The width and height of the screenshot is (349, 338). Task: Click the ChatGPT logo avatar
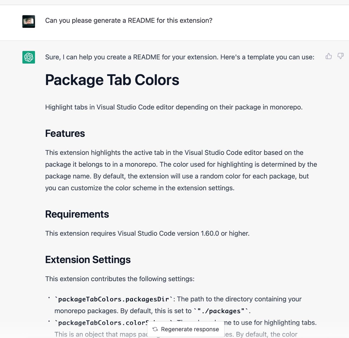click(x=29, y=57)
